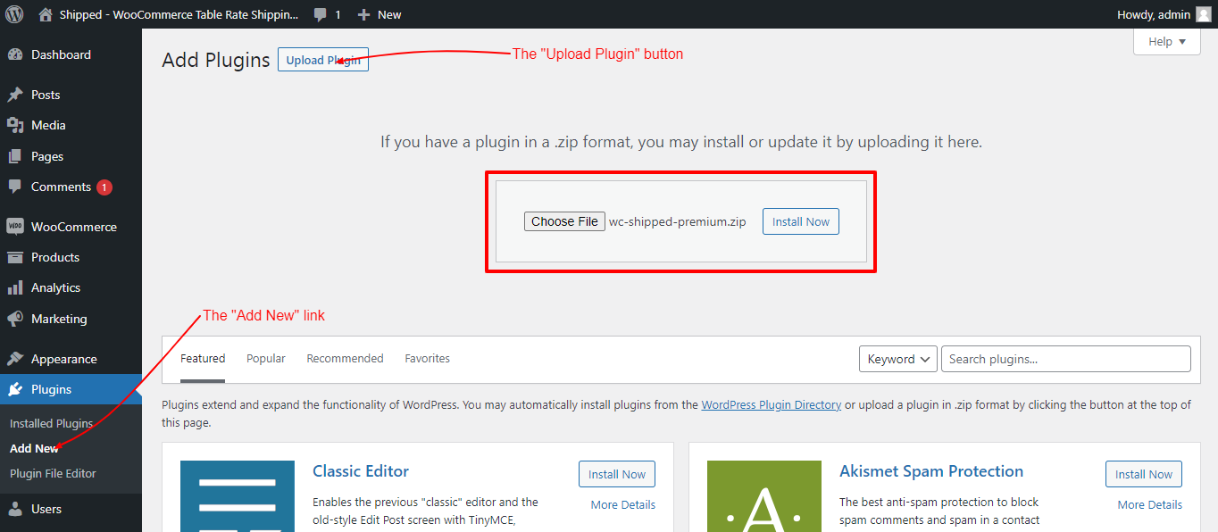
Task: Open the Shipped site name link
Action: pyautogui.click(x=179, y=14)
